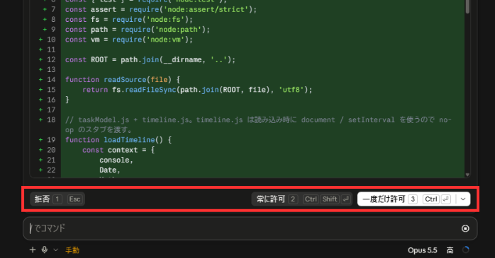Click the blue circular progress indicator icon
Image resolution: width=495 pixels, height=258 pixels.
tap(466, 250)
